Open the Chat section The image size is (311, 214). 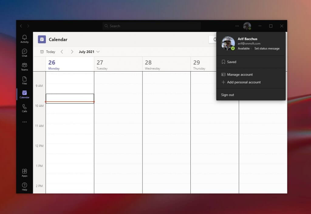click(24, 53)
